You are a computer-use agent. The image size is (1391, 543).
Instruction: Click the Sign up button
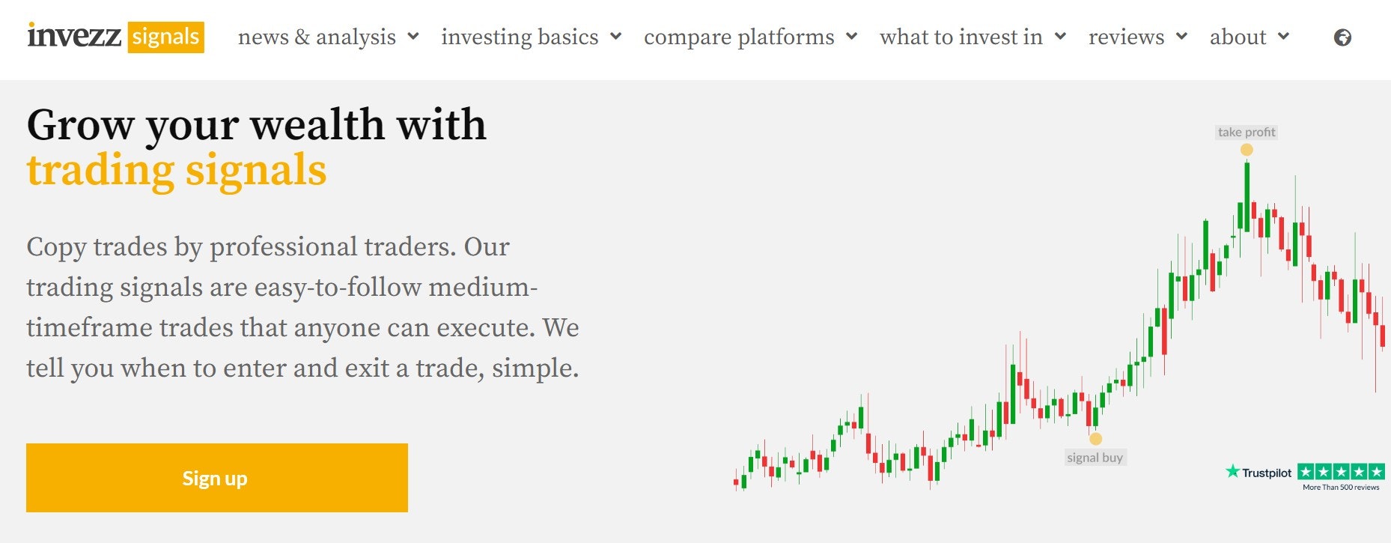[217, 478]
